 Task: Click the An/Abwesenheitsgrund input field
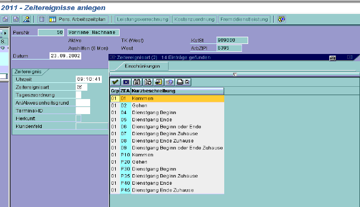click(x=83, y=102)
